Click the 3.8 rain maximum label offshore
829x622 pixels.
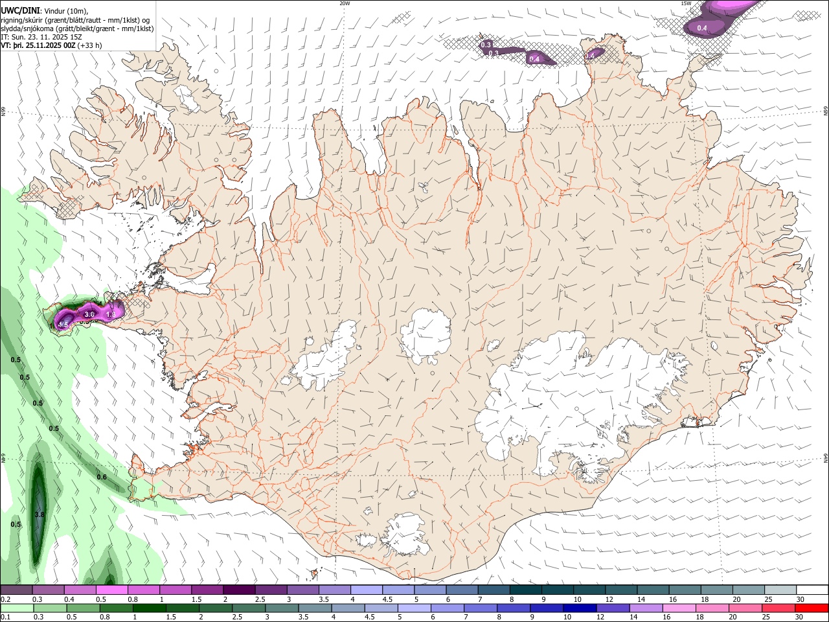click(39, 515)
